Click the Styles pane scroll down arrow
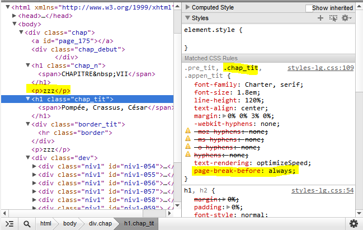The width and height of the screenshot is (363, 230). (359, 213)
